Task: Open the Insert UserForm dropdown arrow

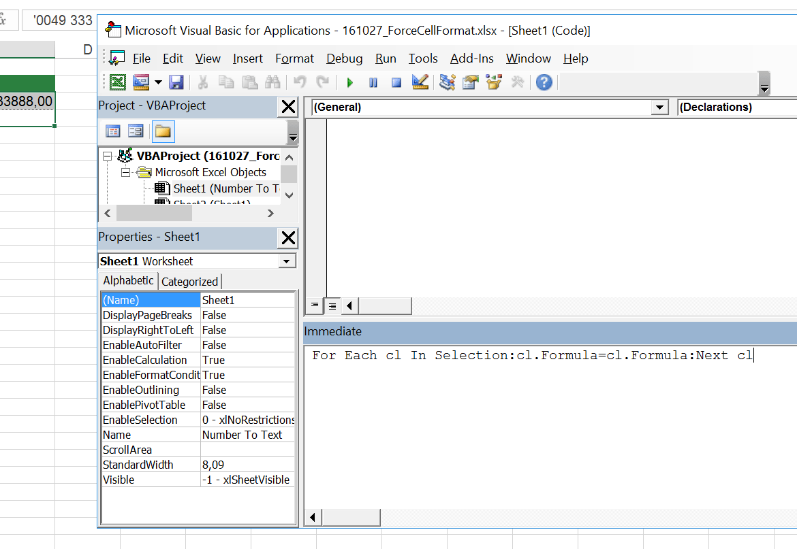Action: click(x=158, y=82)
